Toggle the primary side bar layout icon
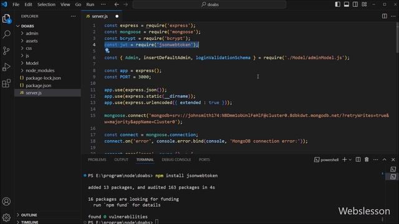Screen dimensions: 399x224 tap(337, 4)
